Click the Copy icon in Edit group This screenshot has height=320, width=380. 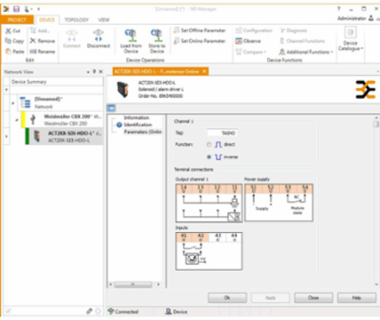coord(9,41)
